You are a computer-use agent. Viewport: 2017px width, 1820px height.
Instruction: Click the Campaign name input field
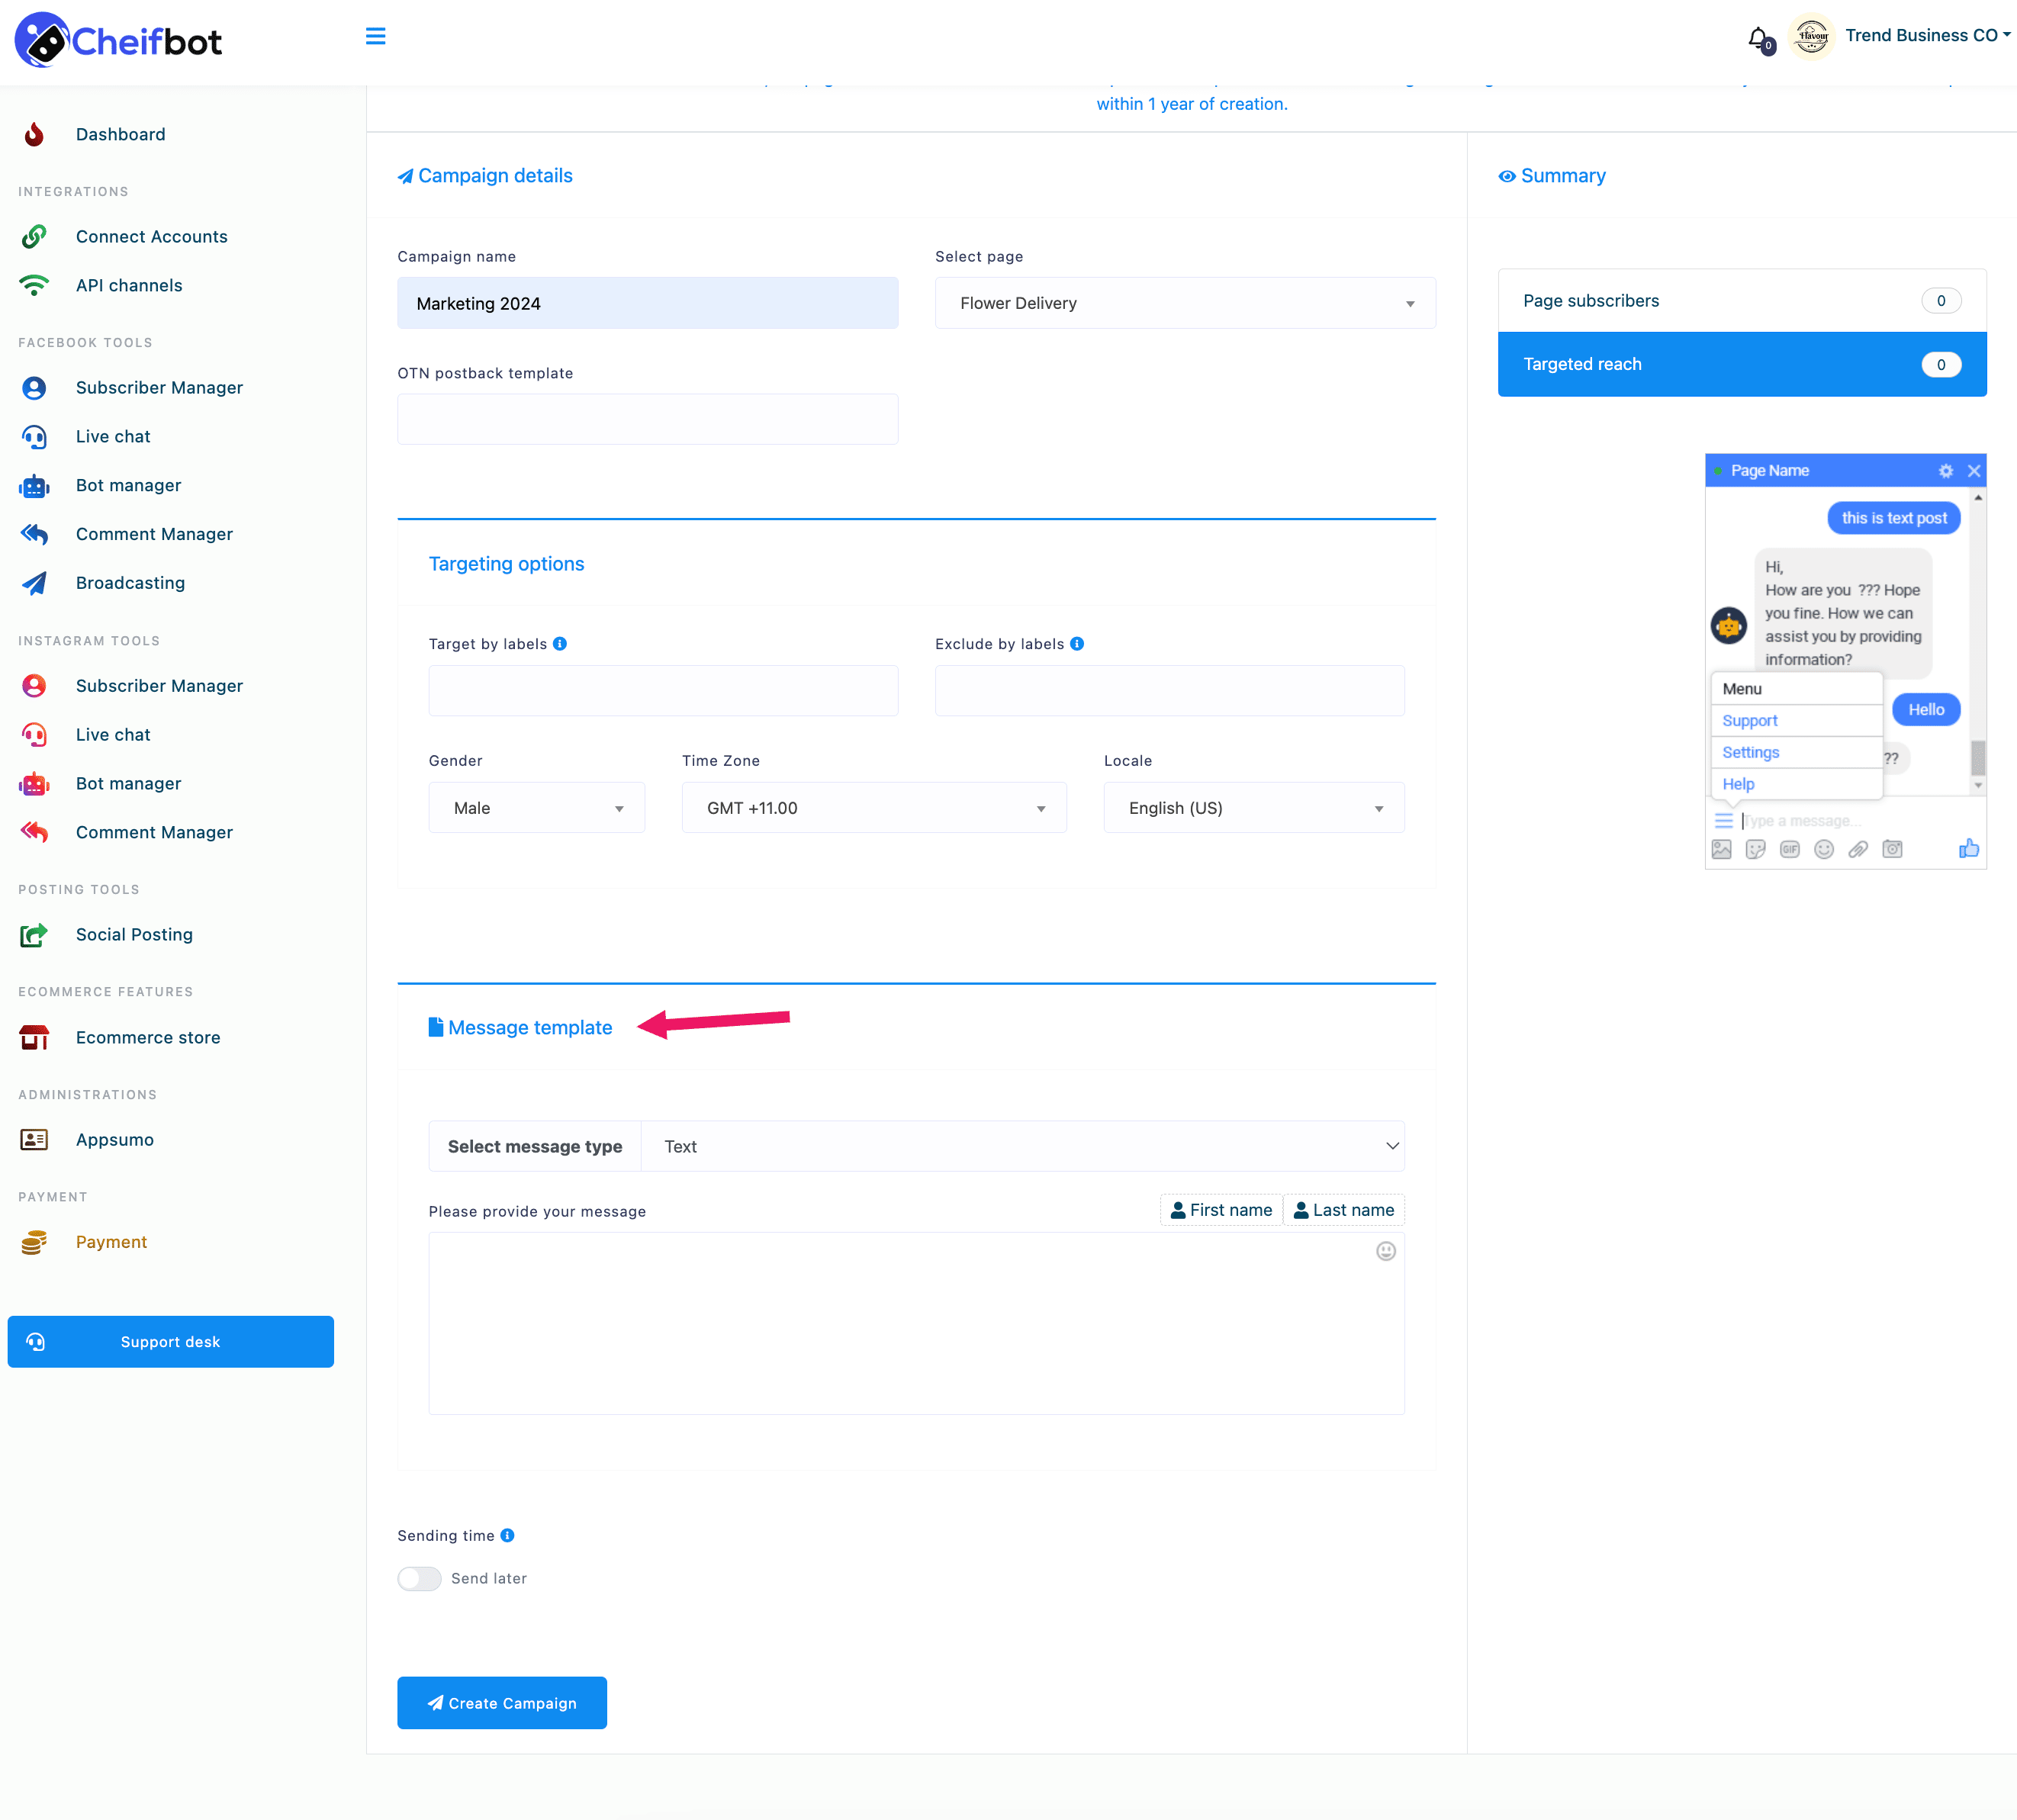click(x=648, y=302)
